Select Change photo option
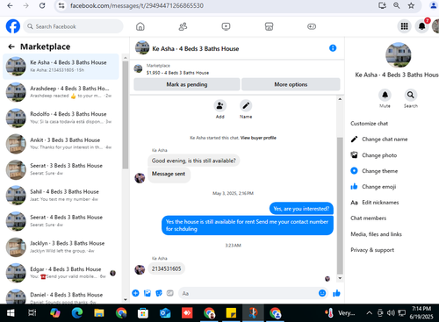 tap(379, 155)
